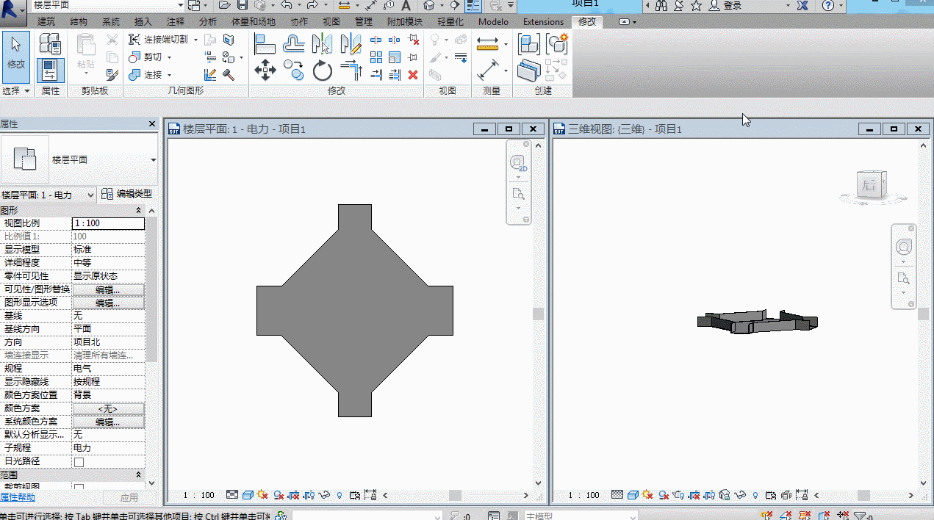The width and height of the screenshot is (934, 520).
Task: Click the 视图比例 1 : 100 field
Action: pos(108,223)
